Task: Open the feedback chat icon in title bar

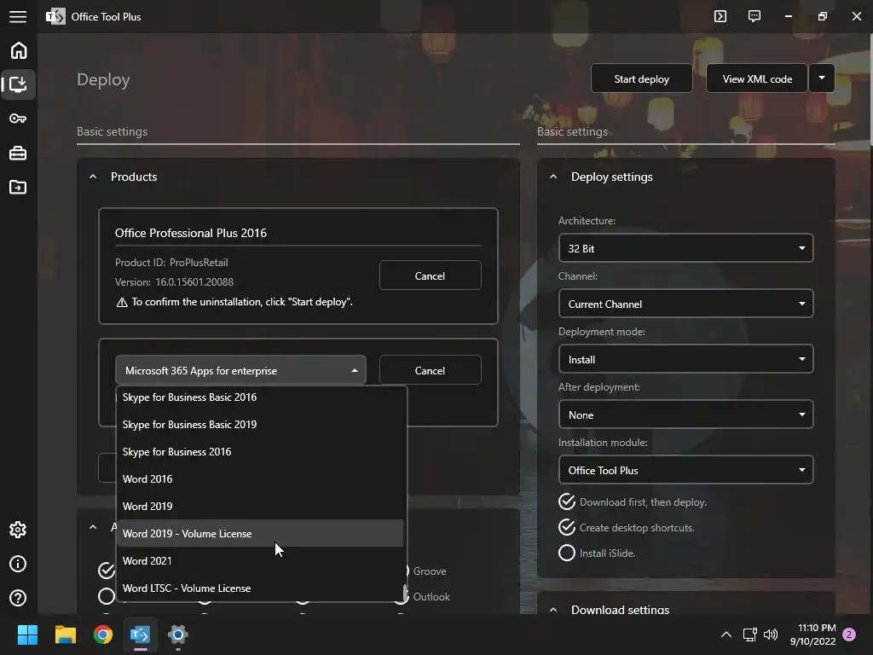Action: point(754,16)
